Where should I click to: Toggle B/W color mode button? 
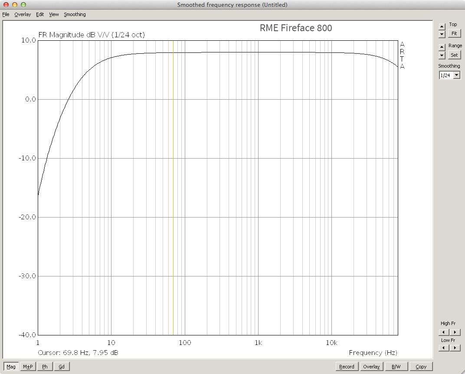[396, 367]
